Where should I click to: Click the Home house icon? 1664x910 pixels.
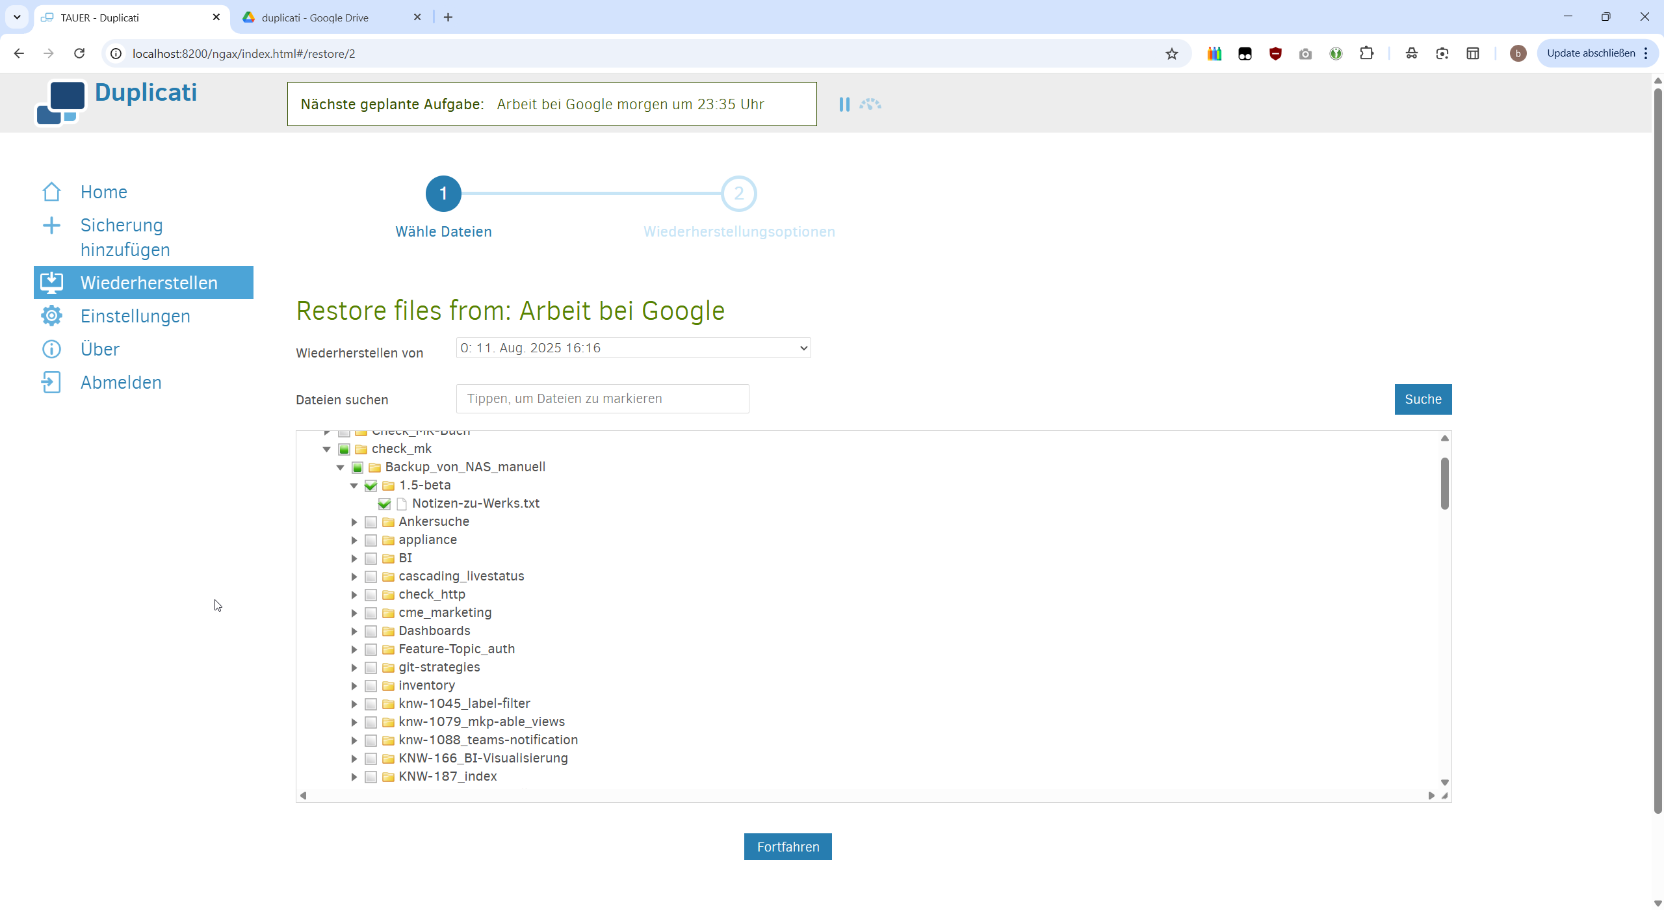(51, 192)
